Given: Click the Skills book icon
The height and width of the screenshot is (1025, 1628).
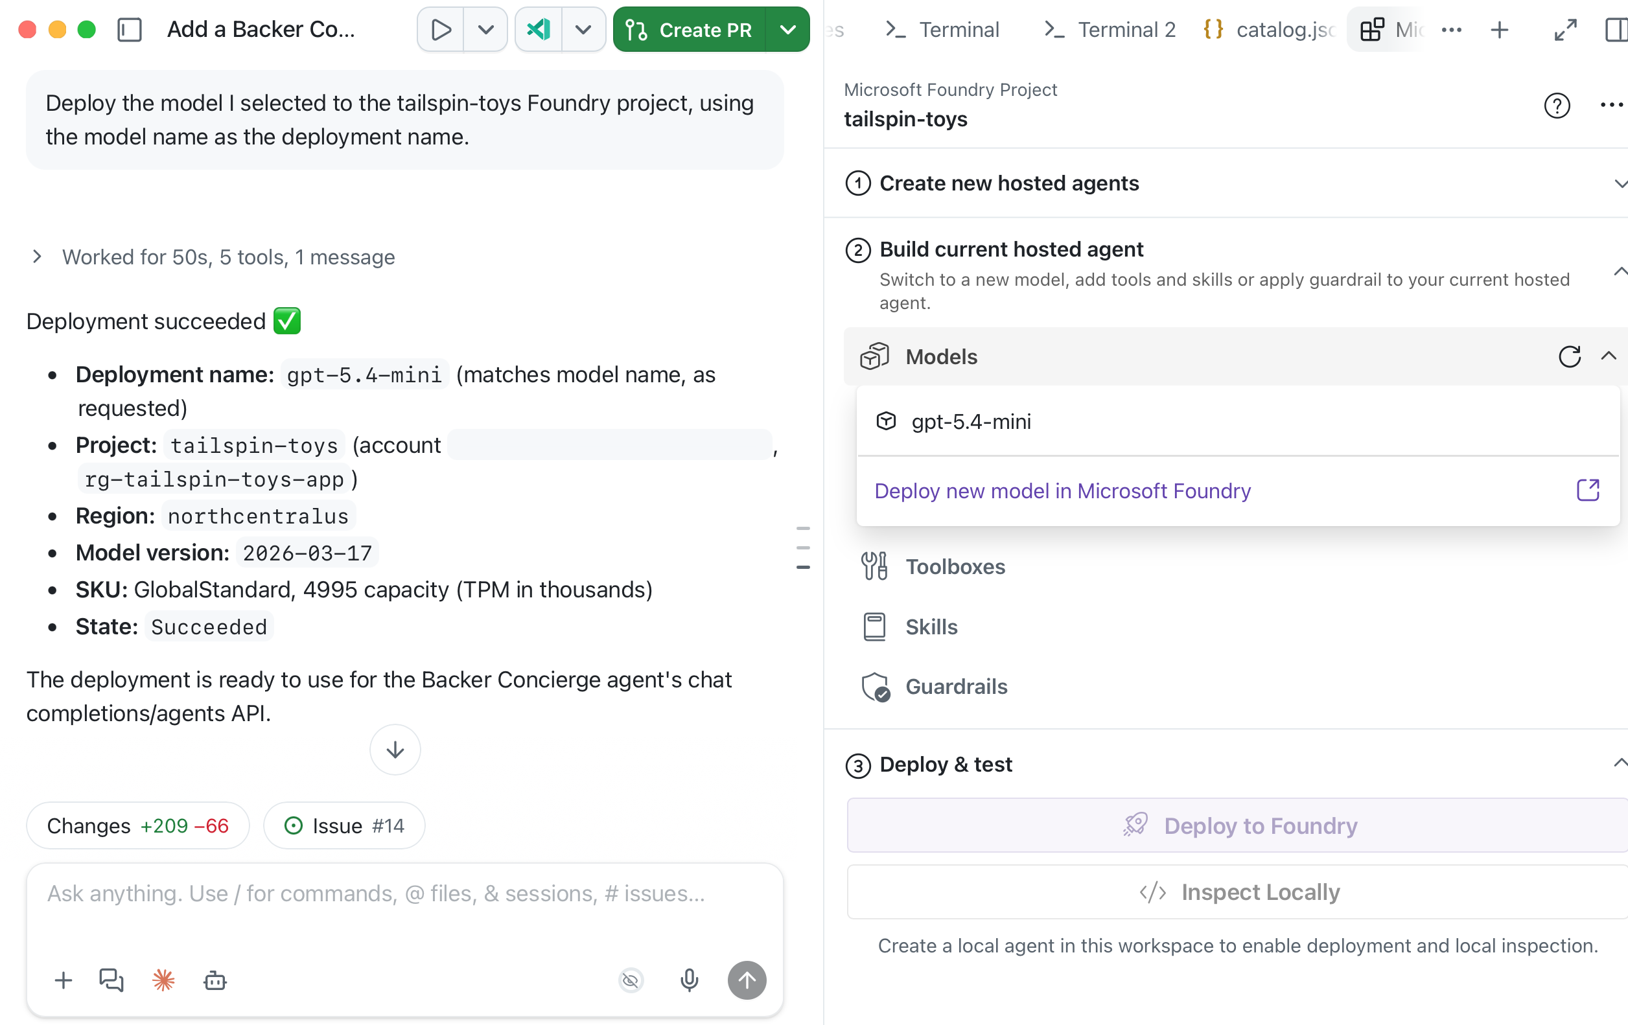Looking at the screenshot, I should pyautogui.click(x=874, y=627).
